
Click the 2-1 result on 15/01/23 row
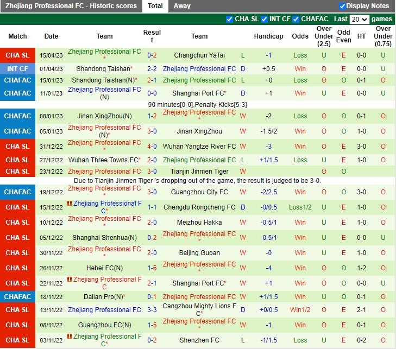[152, 80]
